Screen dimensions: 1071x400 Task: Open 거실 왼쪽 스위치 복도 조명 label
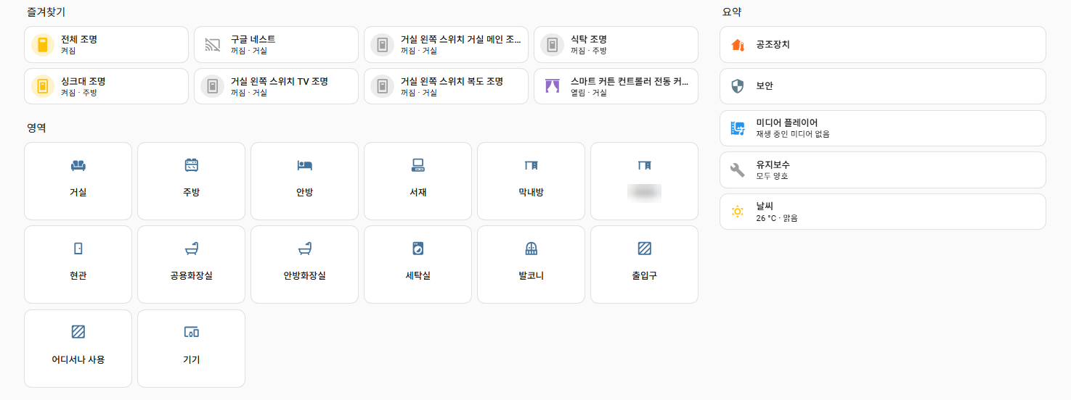(x=452, y=81)
